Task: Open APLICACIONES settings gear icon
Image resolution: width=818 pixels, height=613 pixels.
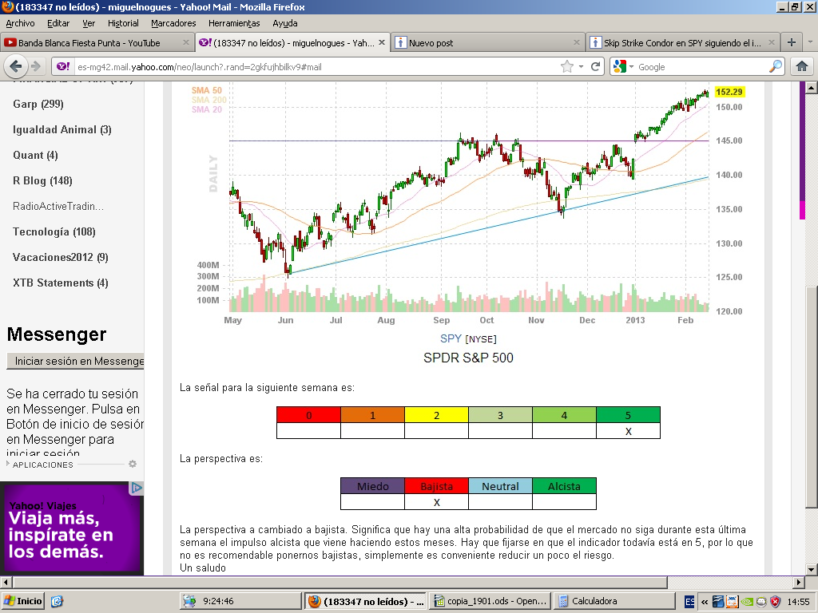Action: tap(133, 464)
